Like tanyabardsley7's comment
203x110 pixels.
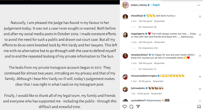pos(200,56)
